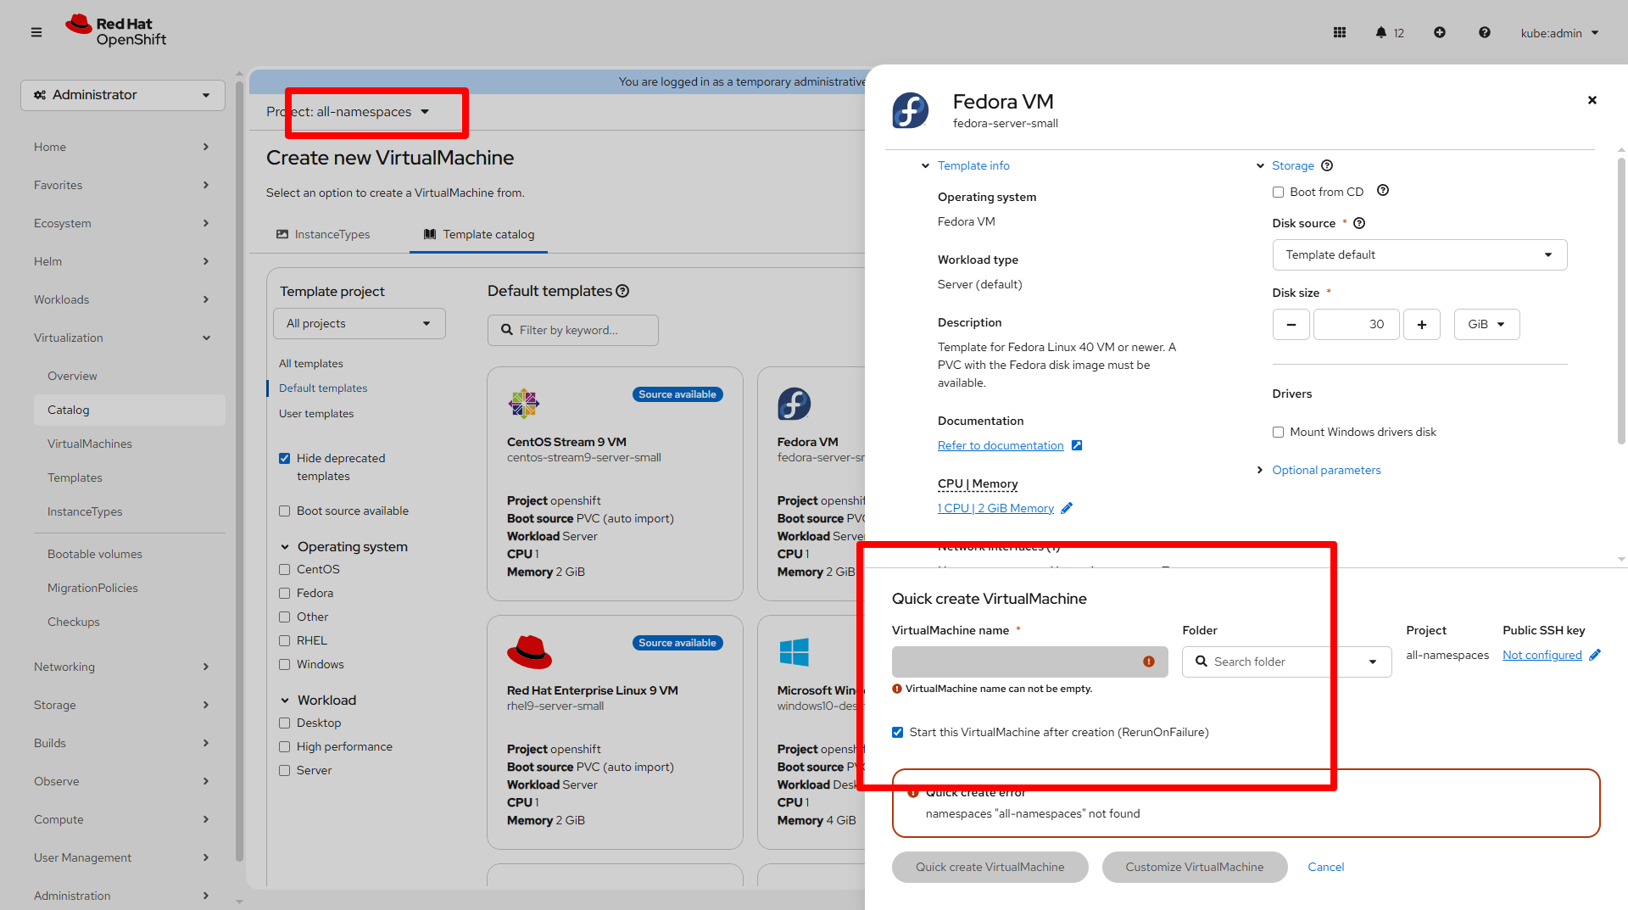Open the Administrator perspective switcher
The width and height of the screenshot is (1628, 910).
123,95
